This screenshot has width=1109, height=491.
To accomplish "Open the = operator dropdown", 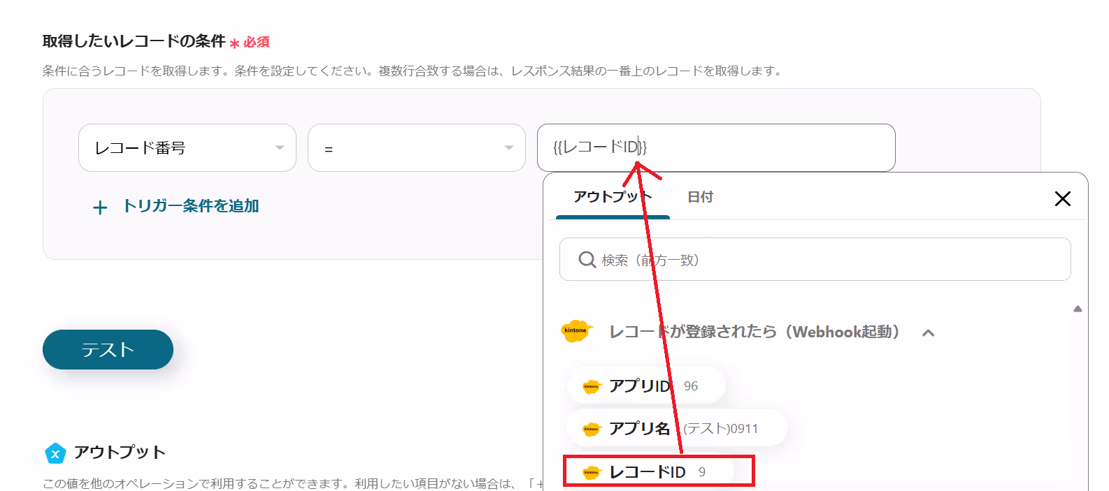I will click(x=417, y=147).
